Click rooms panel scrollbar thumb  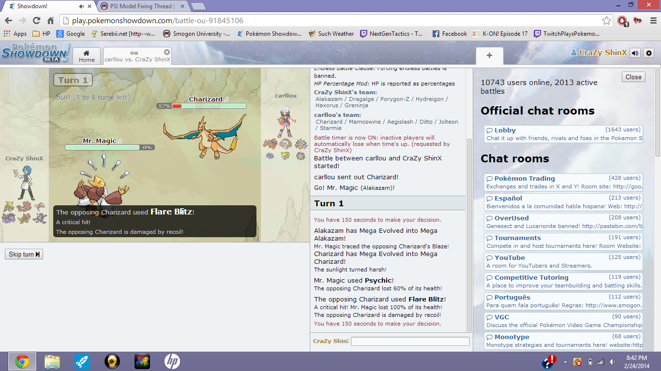(657, 112)
